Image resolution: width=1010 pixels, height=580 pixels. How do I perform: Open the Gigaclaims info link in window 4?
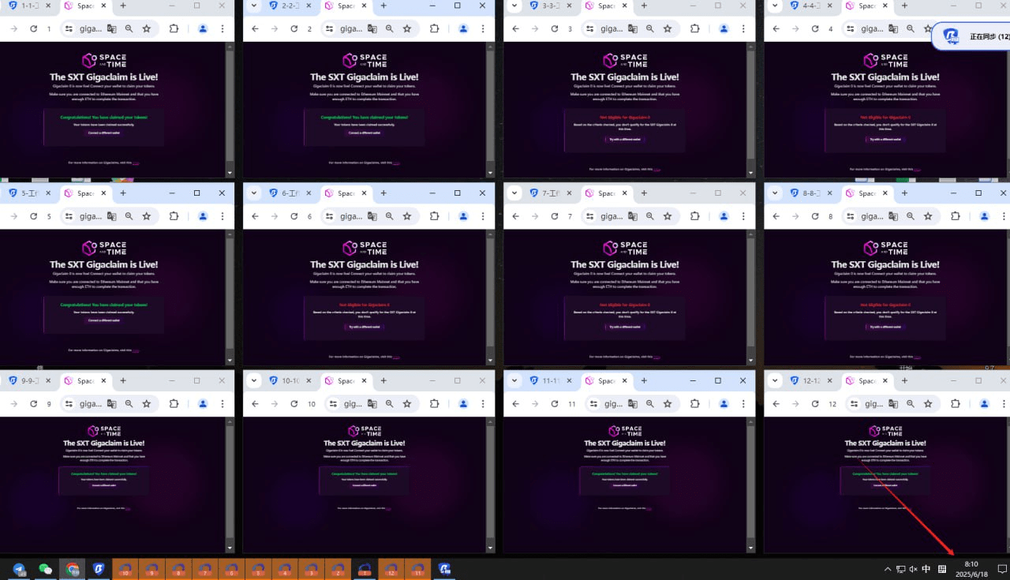(x=917, y=169)
